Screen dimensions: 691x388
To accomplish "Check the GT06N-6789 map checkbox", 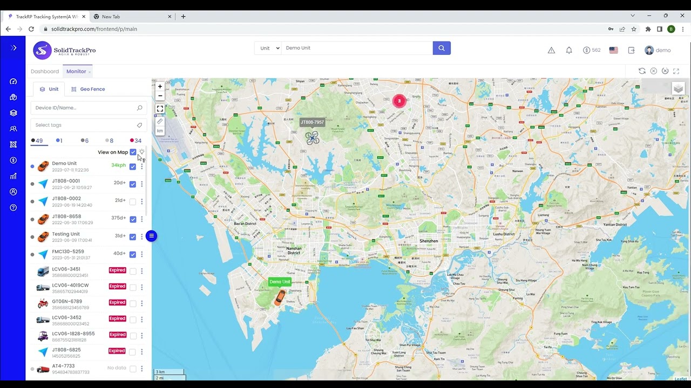I will click(133, 303).
